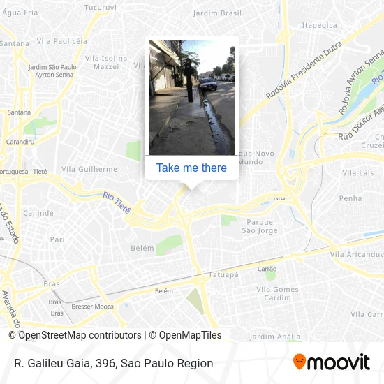Click the popup pointer tip marking the location
The height and width of the screenshot is (384, 384).
pyautogui.click(x=191, y=188)
